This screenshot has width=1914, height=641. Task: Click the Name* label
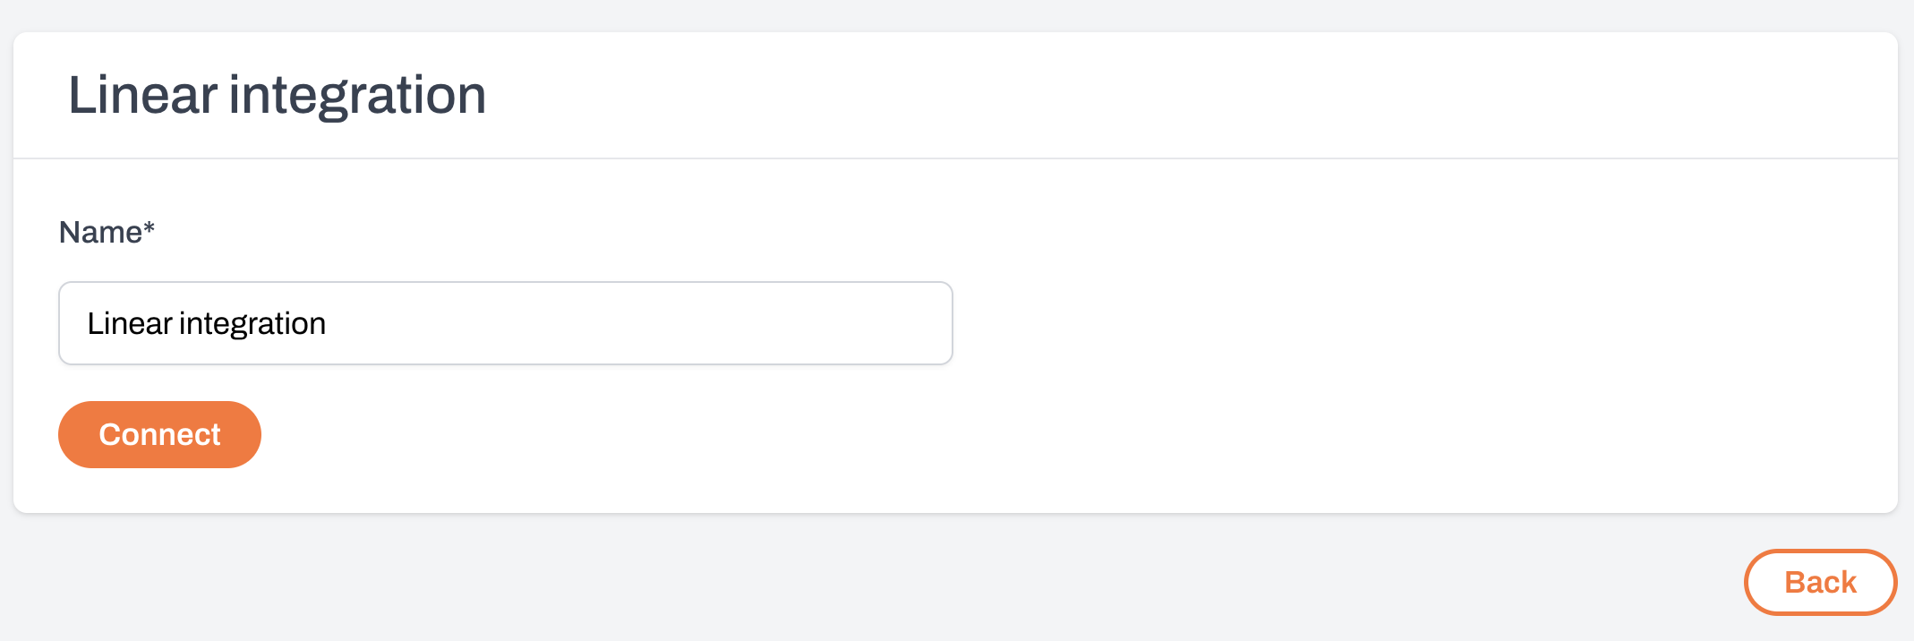click(x=107, y=232)
